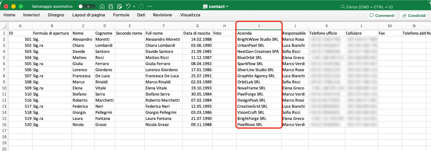431x151 pixels.
Task: Click the Commenti button
Action: coord(382,15)
